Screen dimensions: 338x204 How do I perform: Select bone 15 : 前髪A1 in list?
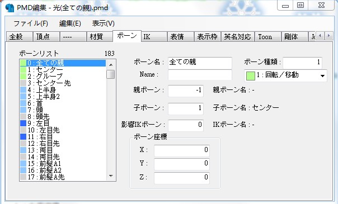[x=63, y=164]
